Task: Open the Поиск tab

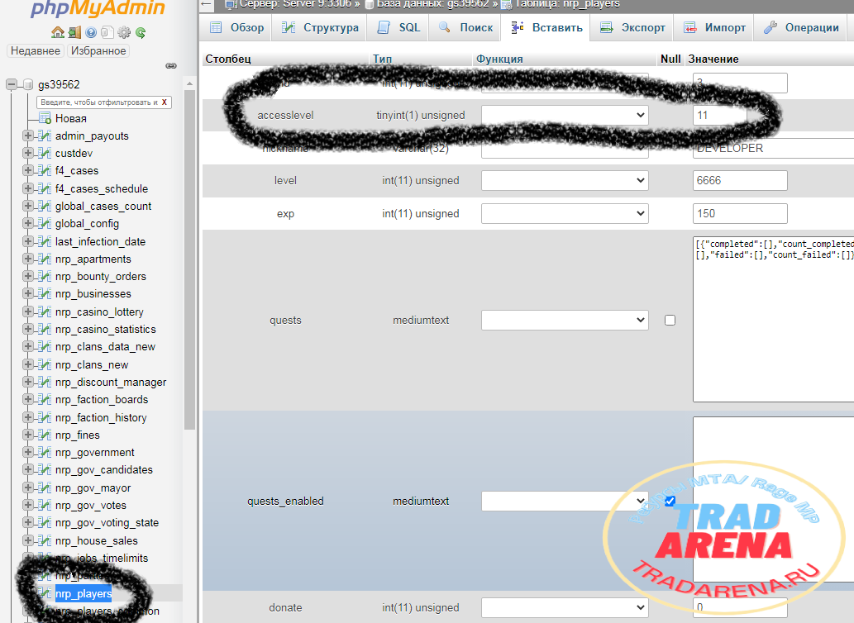Action: [465, 28]
